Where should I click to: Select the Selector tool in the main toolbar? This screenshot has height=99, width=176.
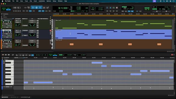[x=37, y=8]
